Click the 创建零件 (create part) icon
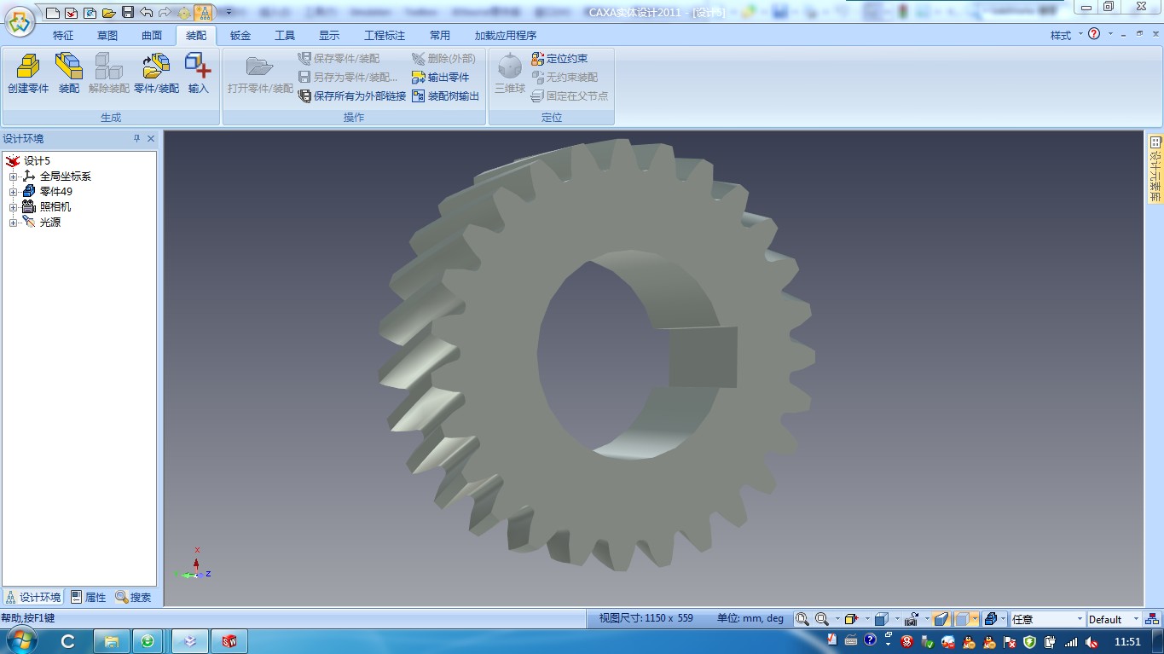The width and height of the screenshot is (1164, 654). [x=28, y=72]
